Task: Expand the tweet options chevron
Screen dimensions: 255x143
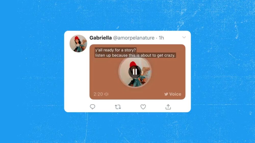Action: click(x=184, y=37)
